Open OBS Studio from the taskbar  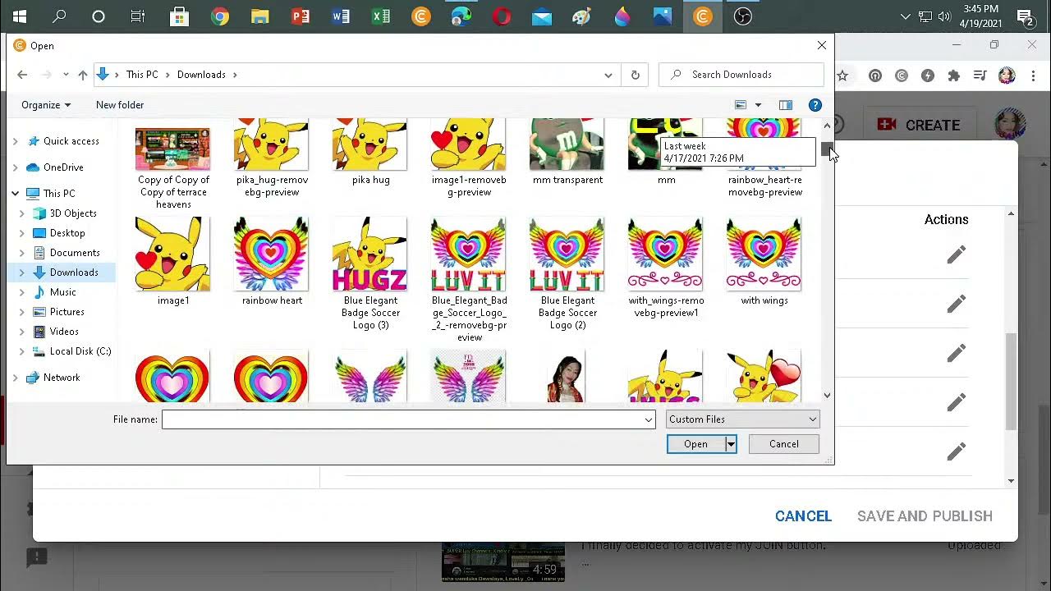[743, 16]
